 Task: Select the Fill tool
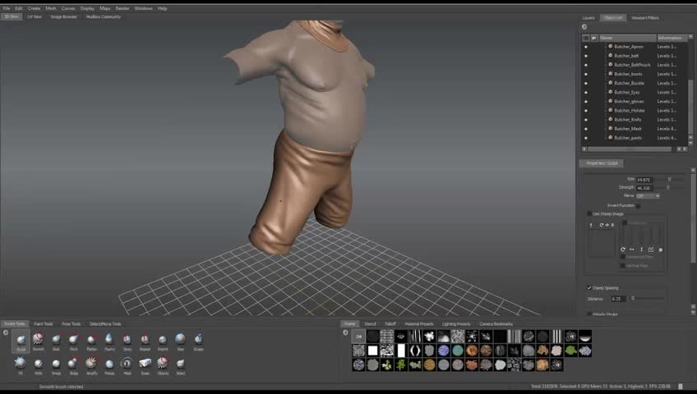pos(21,365)
